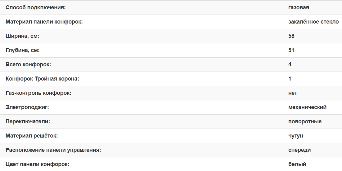Click the depth value 51
This screenshot has width=342, height=171.
pyautogui.click(x=291, y=50)
